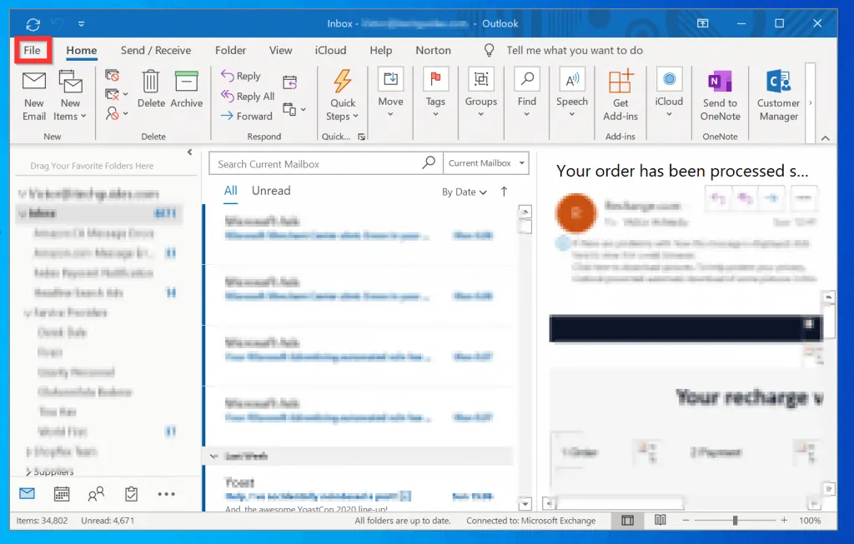The width and height of the screenshot is (854, 544).
Task: Click the 100% zoom level
Action: tap(810, 521)
